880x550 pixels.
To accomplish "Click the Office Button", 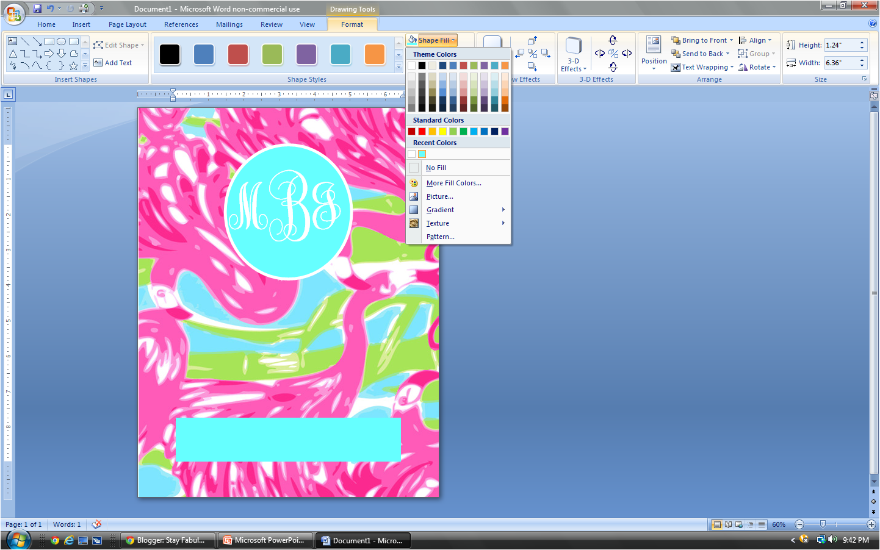I will coord(13,13).
